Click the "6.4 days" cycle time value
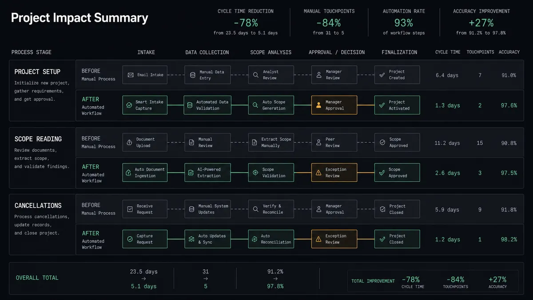Viewport: 533px width, 300px height. tap(447, 76)
